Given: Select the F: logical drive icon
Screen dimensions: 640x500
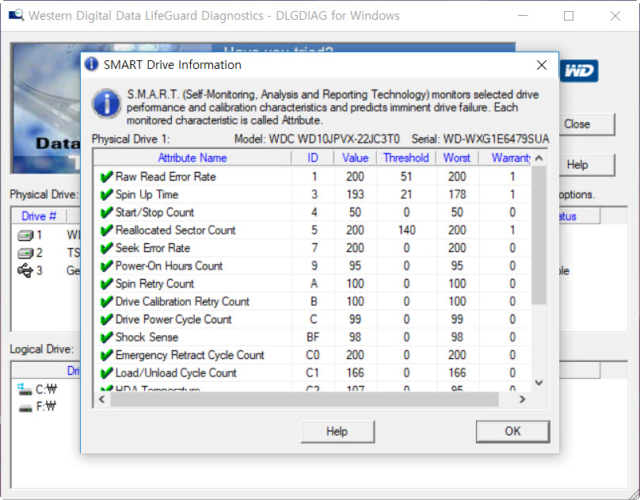Looking at the screenshot, I should [x=25, y=408].
